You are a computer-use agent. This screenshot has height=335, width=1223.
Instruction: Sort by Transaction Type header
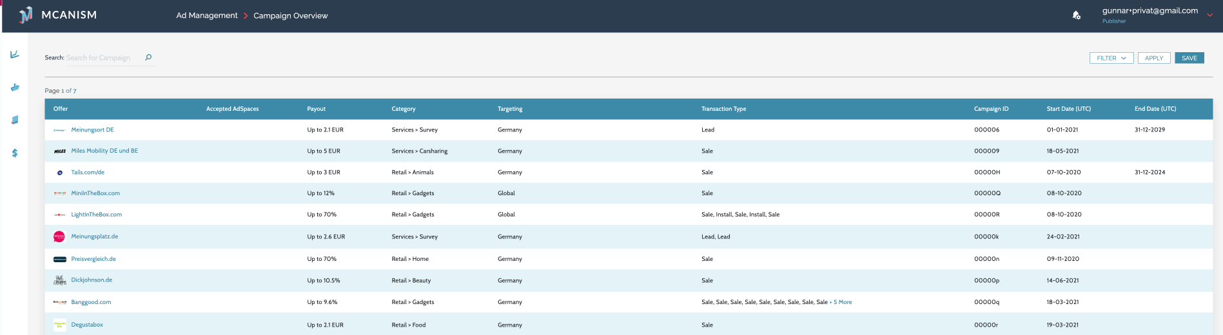[x=723, y=109]
